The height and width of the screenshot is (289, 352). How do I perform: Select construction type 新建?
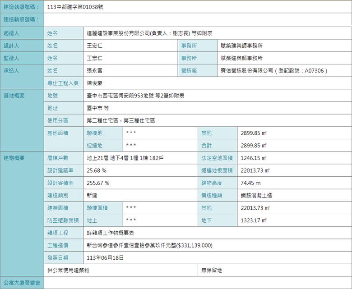92,196
